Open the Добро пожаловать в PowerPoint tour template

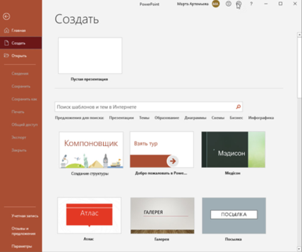coord(162,149)
